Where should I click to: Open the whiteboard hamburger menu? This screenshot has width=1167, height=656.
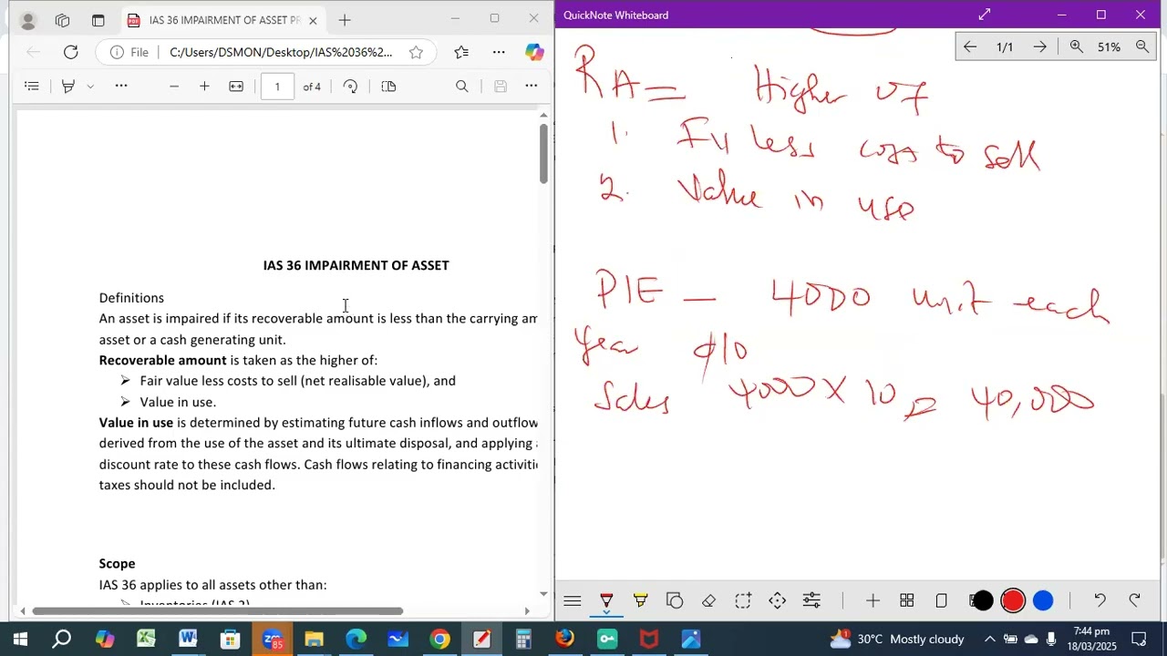coord(573,600)
